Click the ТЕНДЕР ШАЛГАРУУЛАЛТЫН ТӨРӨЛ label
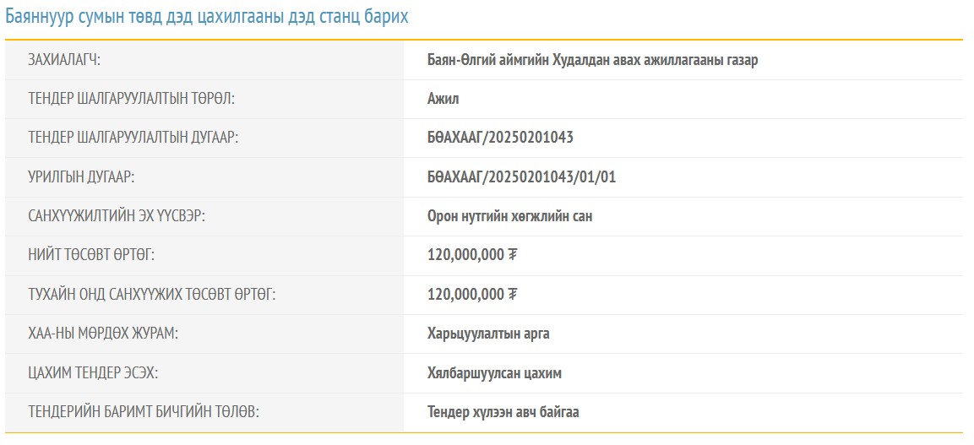Screen dimensions: 974x445 point(131,100)
